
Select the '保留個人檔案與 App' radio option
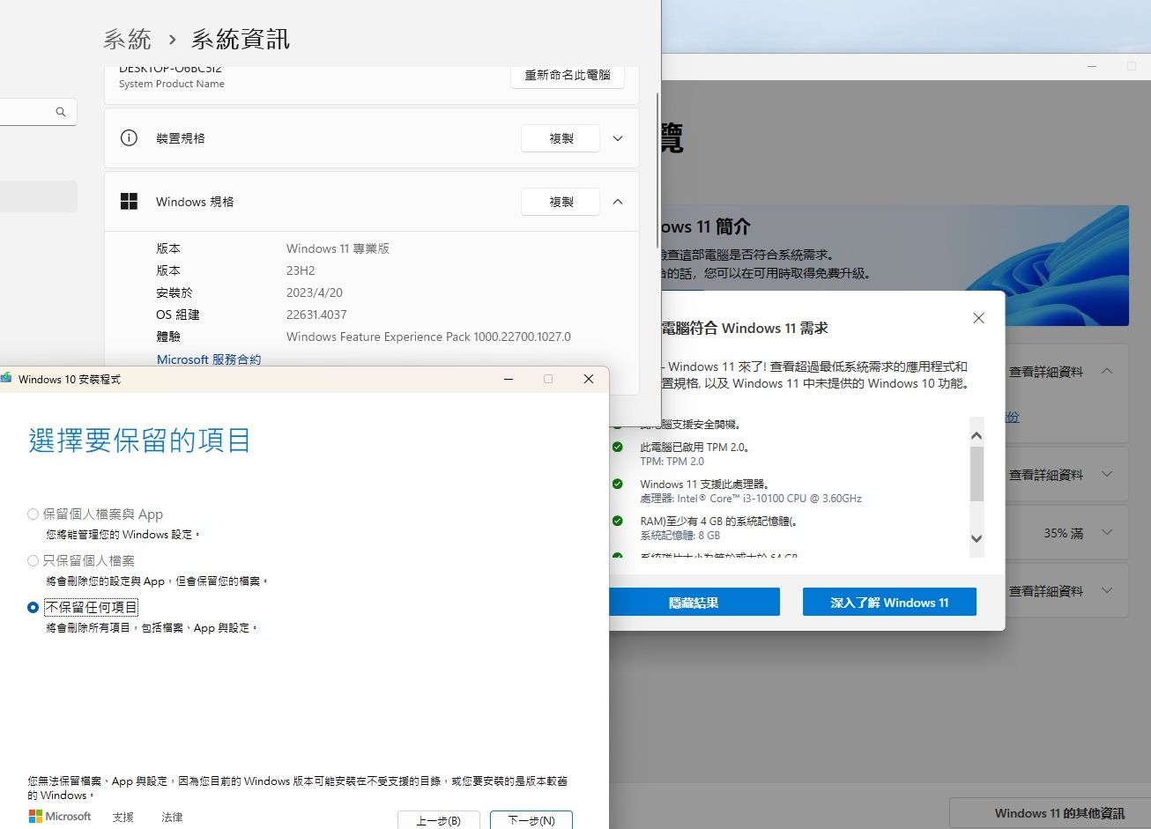coord(33,514)
